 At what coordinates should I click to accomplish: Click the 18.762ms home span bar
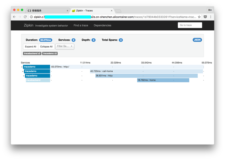163,80
